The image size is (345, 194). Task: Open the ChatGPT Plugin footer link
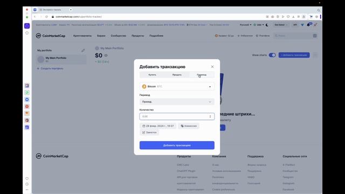coord(186,171)
